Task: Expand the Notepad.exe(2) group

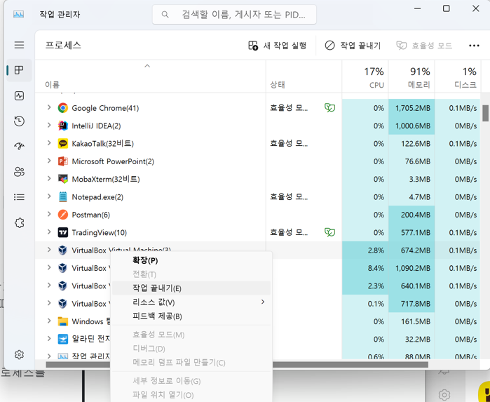Action: 49,196
